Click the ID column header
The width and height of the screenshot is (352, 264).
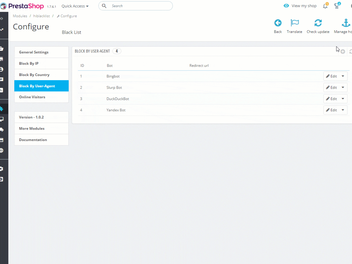pyautogui.click(x=82, y=65)
